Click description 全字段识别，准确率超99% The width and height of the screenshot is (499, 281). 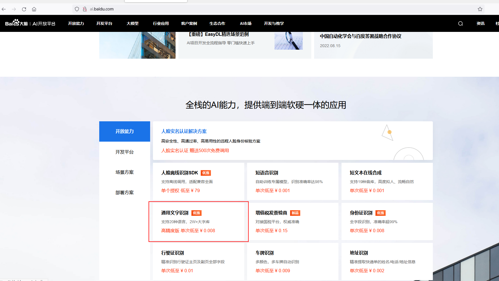(x=373, y=222)
